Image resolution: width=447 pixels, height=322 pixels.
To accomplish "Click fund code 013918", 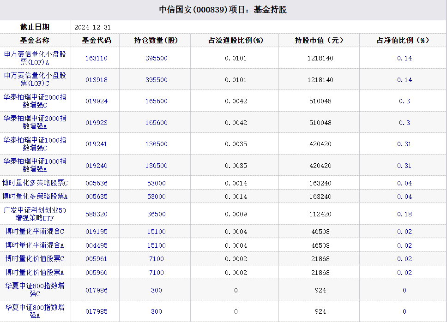I will [x=97, y=80].
